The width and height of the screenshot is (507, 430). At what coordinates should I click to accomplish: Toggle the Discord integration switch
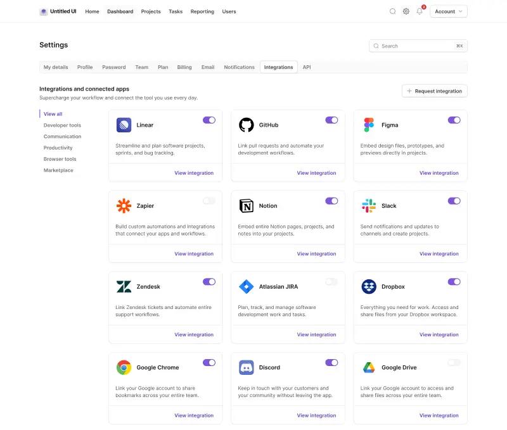[331, 362]
